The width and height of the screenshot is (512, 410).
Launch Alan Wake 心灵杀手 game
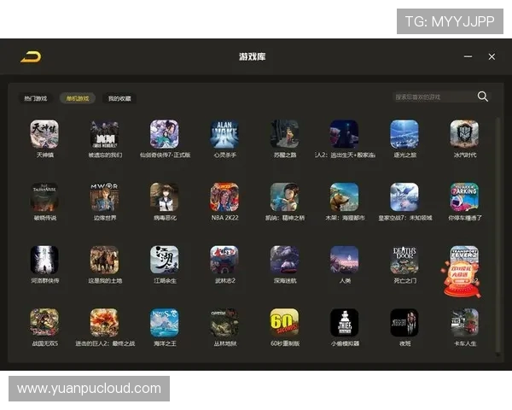[x=224, y=134]
